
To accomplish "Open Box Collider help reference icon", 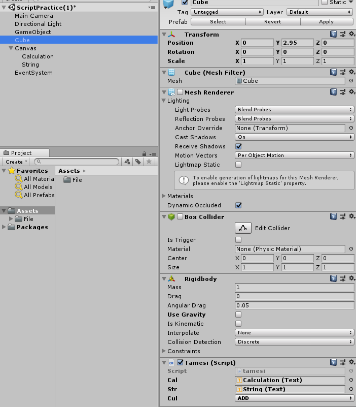I will point(333,216).
